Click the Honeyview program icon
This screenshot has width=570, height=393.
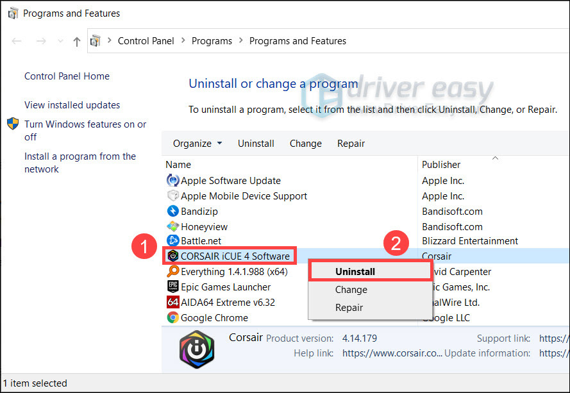tap(172, 226)
